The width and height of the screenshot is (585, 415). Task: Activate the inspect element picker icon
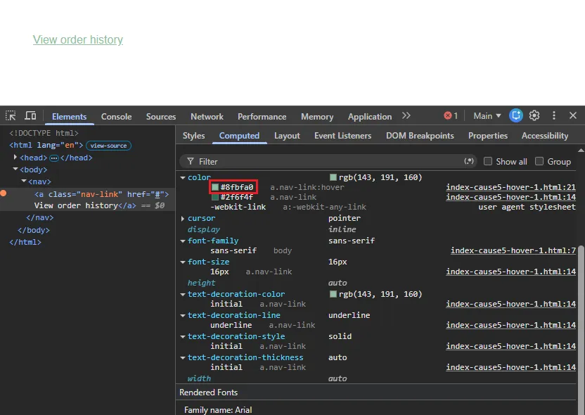[x=11, y=116]
